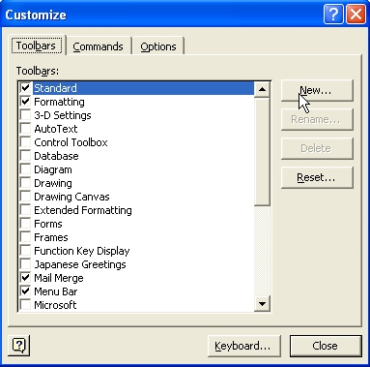The image size is (370, 367).
Task: Uncheck the Standard toolbar checkbox
Action: coord(25,88)
